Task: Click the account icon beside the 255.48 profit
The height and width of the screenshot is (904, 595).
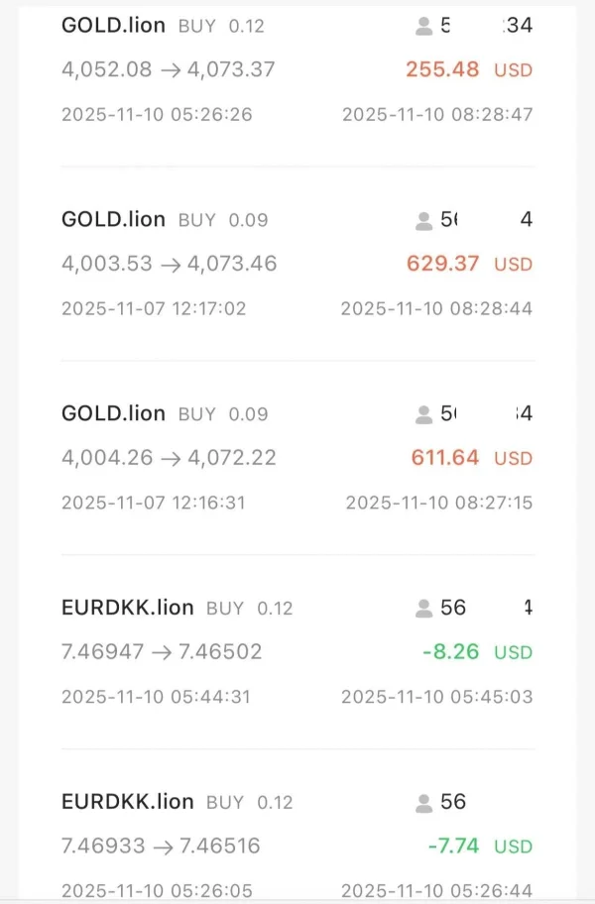Action: 424,26
